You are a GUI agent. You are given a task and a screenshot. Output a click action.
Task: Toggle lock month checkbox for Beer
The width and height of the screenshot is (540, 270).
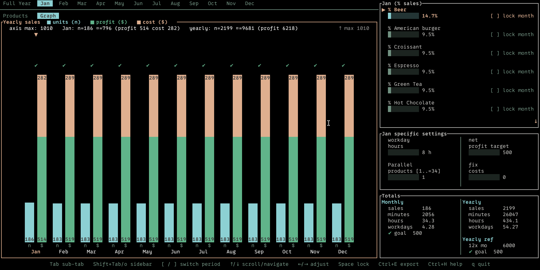point(495,16)
